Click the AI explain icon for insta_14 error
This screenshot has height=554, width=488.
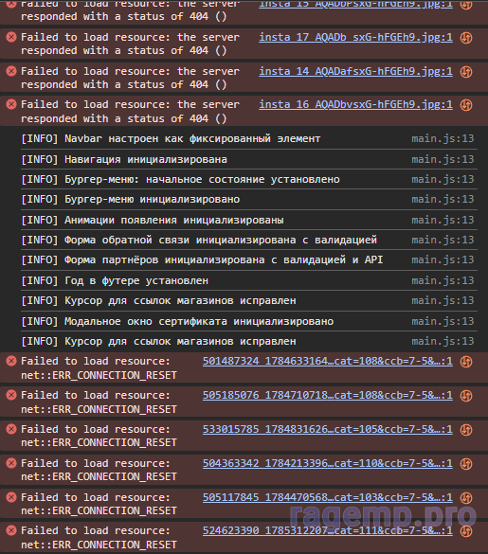tap(466, 72)
